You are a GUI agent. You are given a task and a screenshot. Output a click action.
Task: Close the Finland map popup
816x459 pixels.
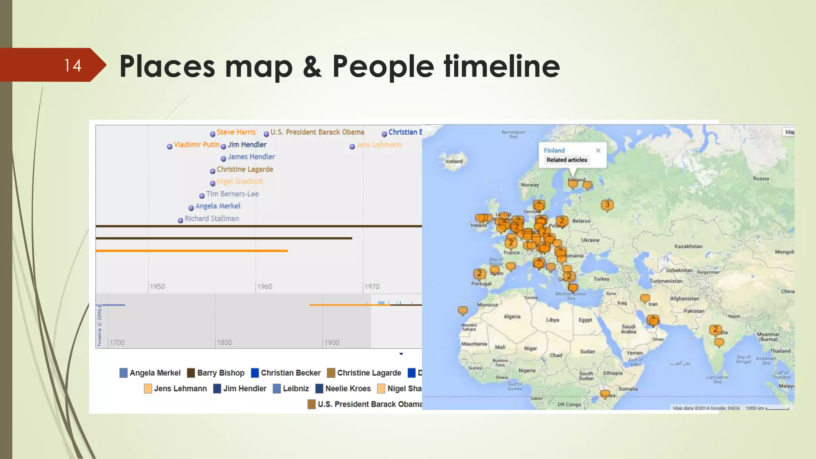598,151
